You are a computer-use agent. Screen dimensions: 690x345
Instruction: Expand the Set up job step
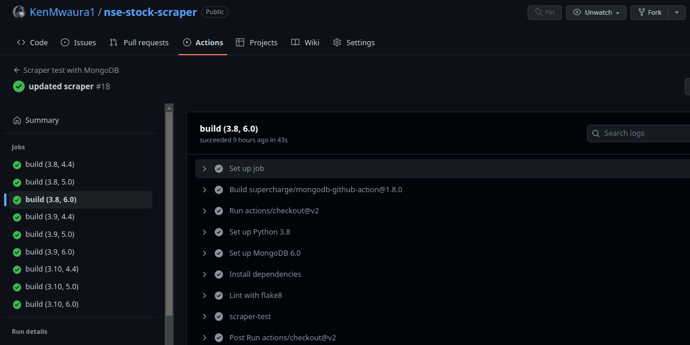coord(204,169)
